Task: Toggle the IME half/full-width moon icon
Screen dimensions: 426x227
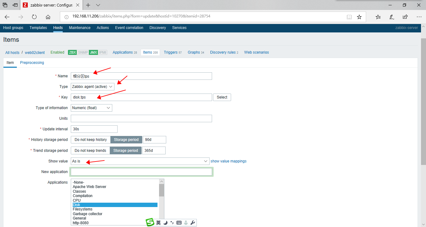Action: click(x=165, y=223)
